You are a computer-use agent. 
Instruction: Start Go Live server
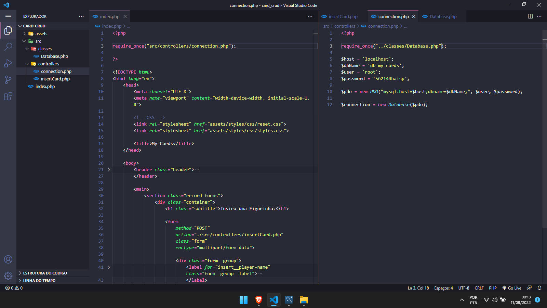point(512,288)
